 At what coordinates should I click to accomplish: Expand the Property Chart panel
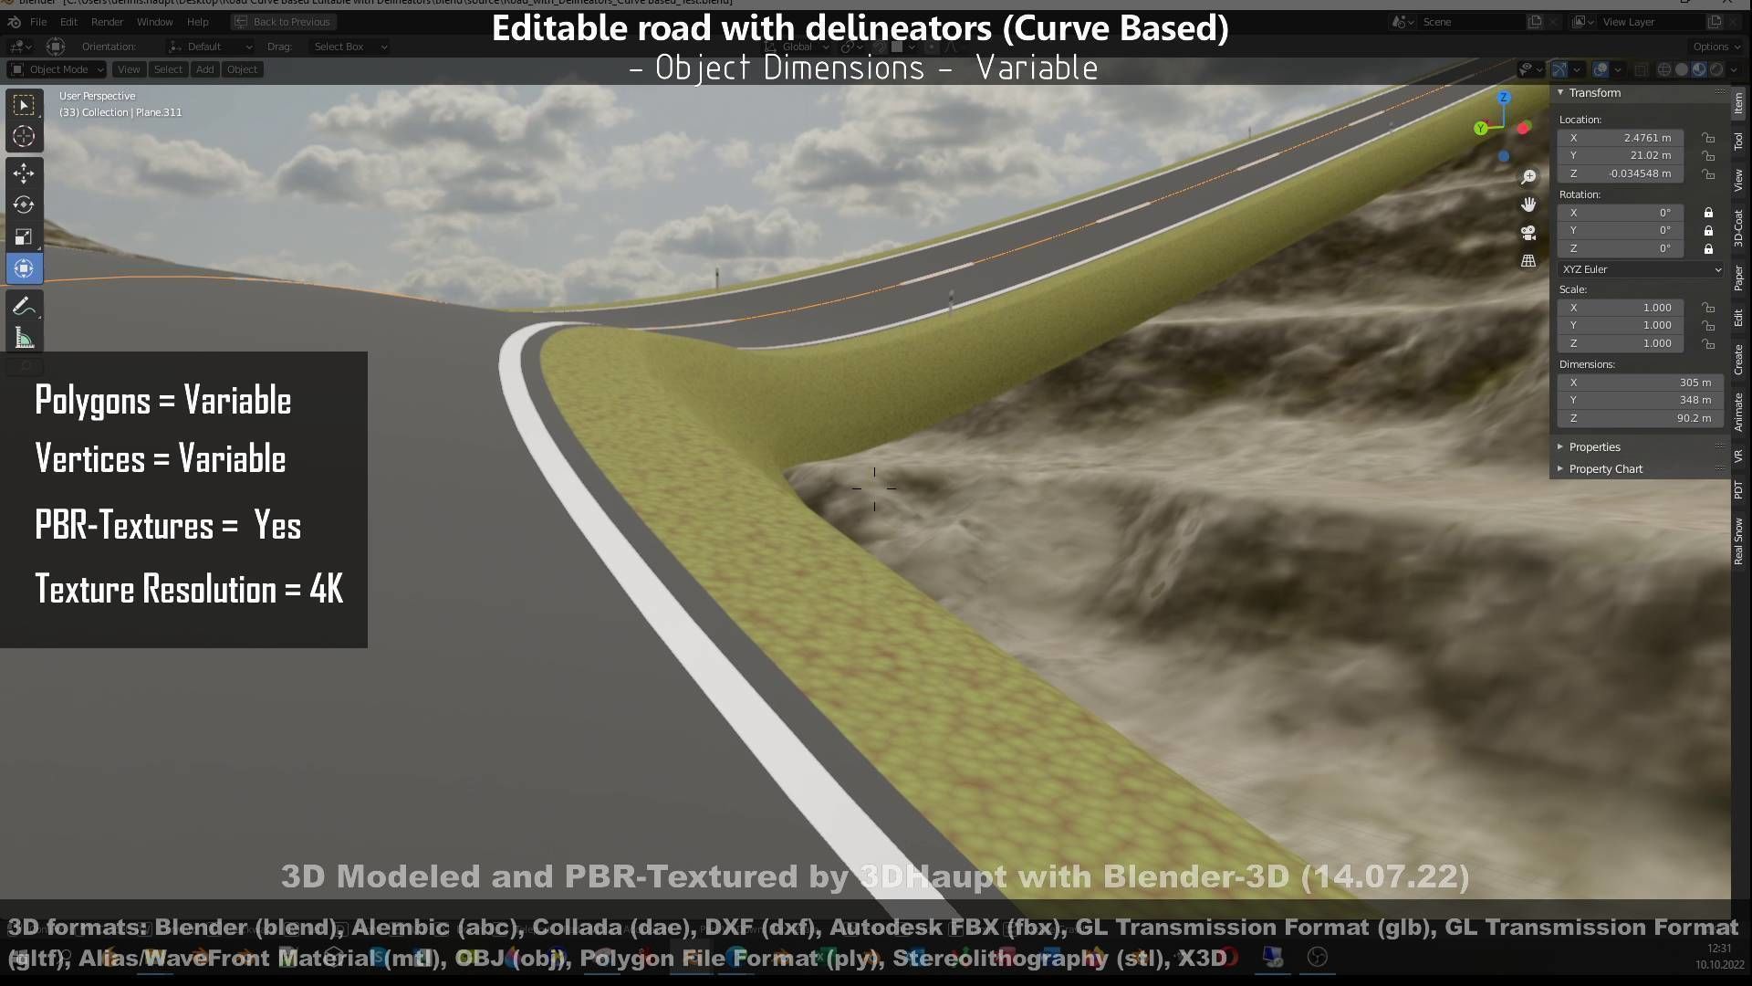1605,469
